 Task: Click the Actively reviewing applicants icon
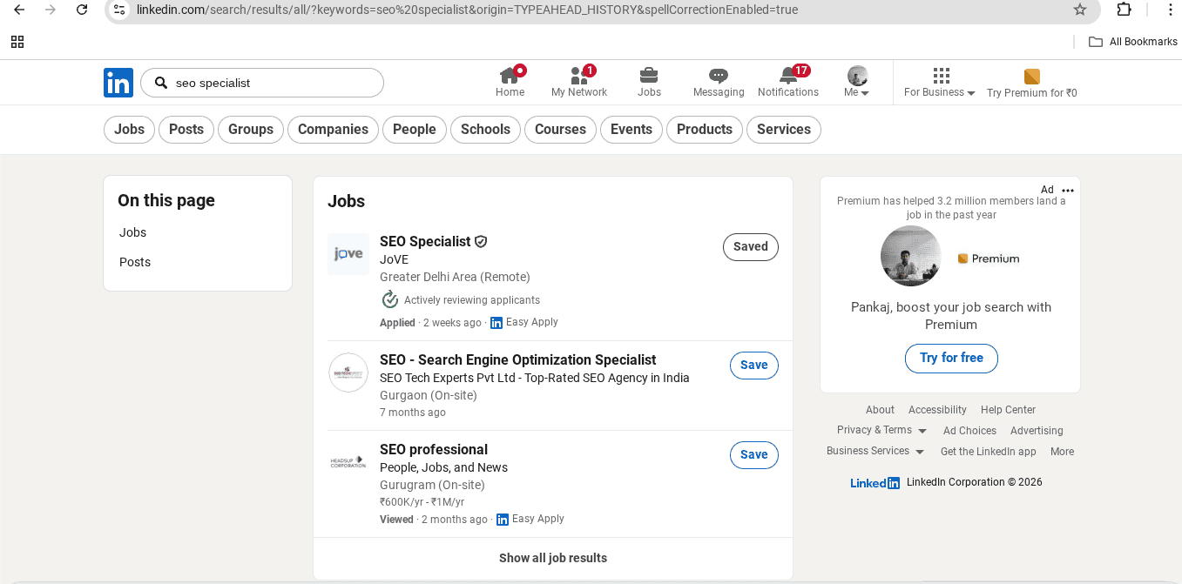coord(390,300)
